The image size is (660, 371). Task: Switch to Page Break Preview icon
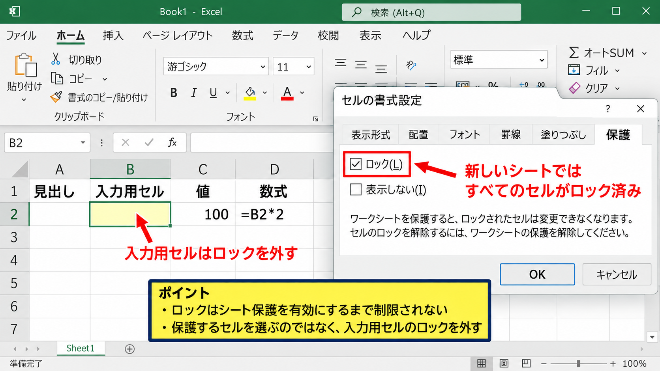526,363
